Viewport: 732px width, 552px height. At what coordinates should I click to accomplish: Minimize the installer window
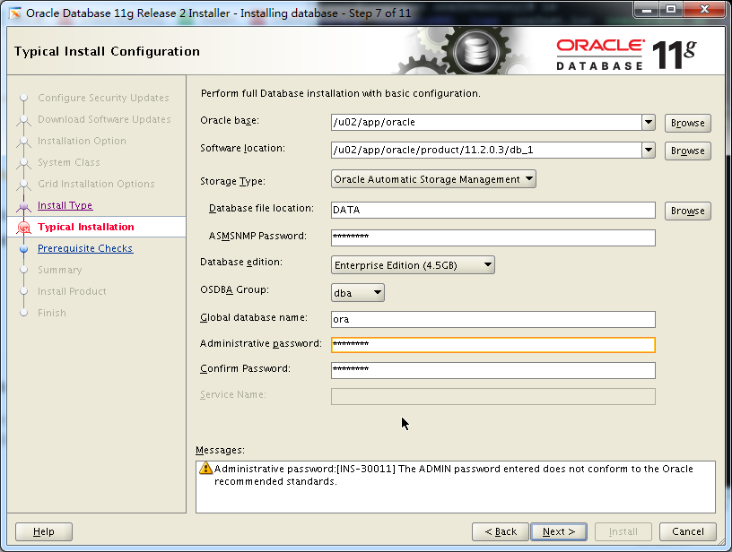647,9
